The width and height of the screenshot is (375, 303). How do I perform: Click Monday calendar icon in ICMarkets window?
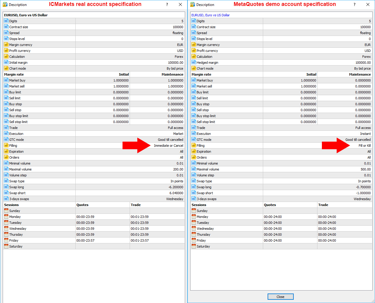[x=6, y=216]
